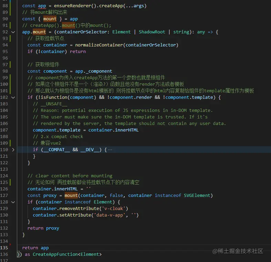This screenshot has height=262, width=271.
Task: Click 'false' argument on line 127
Action: tap(116, 196)
